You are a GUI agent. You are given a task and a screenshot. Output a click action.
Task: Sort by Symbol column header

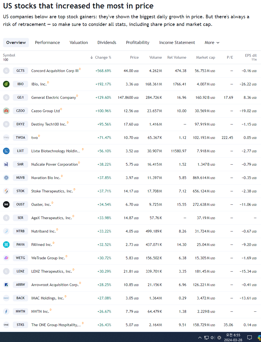(9, 55)
